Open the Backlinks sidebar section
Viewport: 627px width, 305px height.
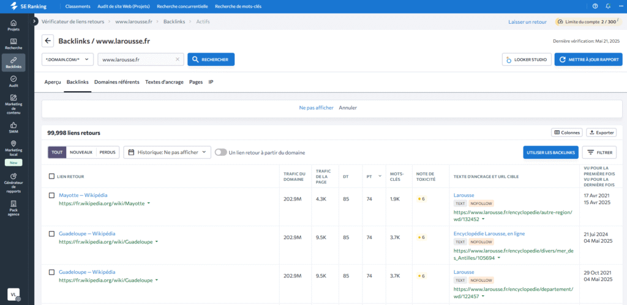click(x=13, y=63)
